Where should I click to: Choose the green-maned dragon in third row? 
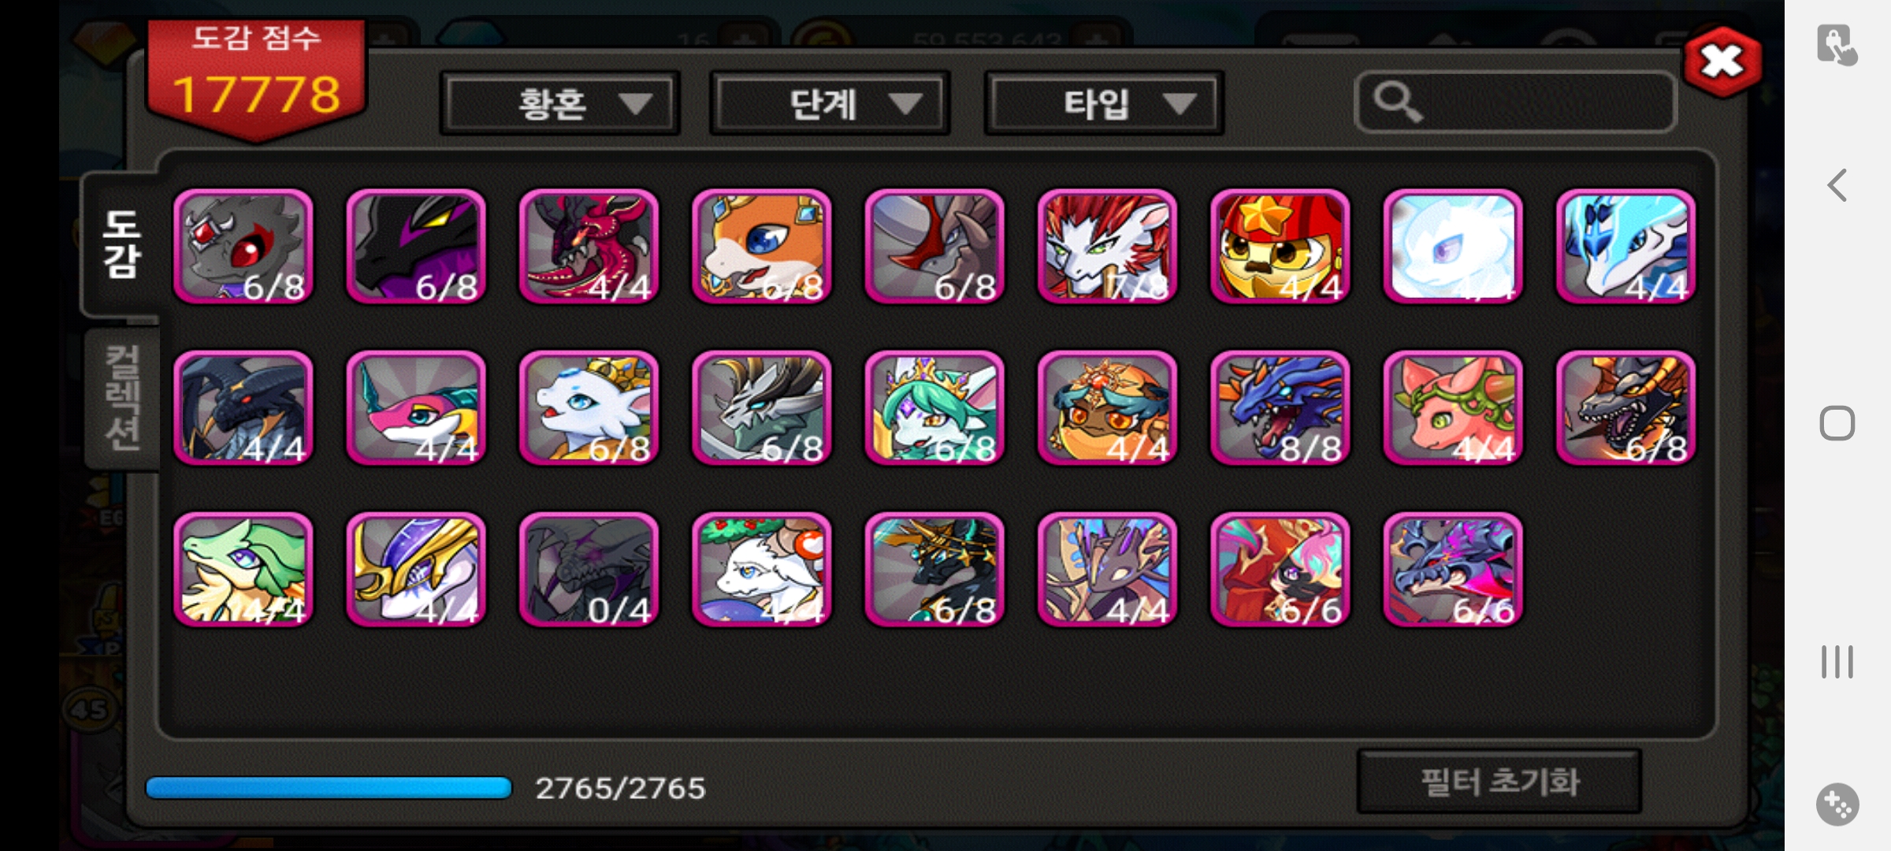click(x=243, y=570)
